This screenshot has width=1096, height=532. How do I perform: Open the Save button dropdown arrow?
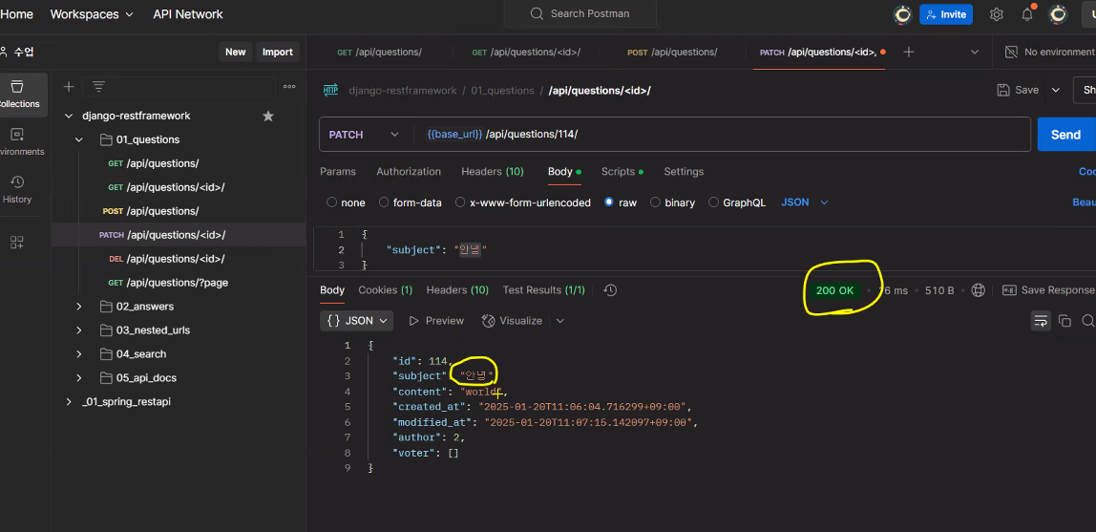click(1056, 90)
